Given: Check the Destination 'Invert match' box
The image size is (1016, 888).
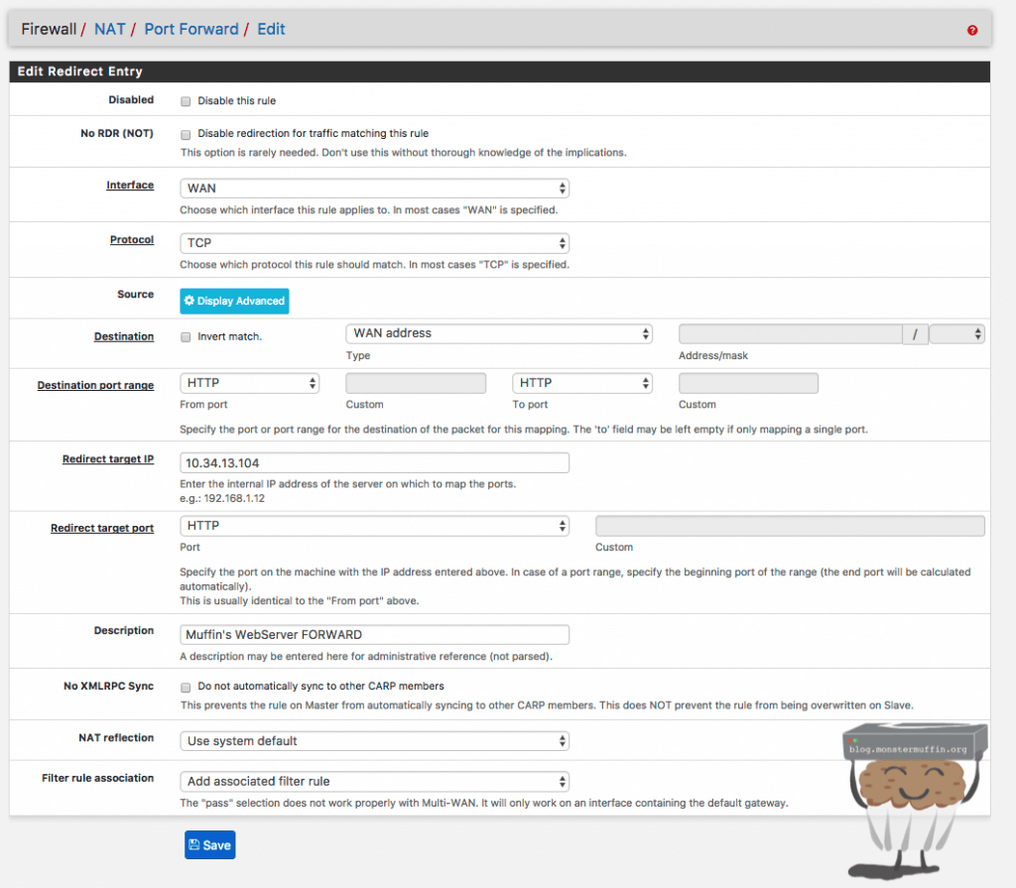Looking at the screenshot, I should click(x=186, y=337).
